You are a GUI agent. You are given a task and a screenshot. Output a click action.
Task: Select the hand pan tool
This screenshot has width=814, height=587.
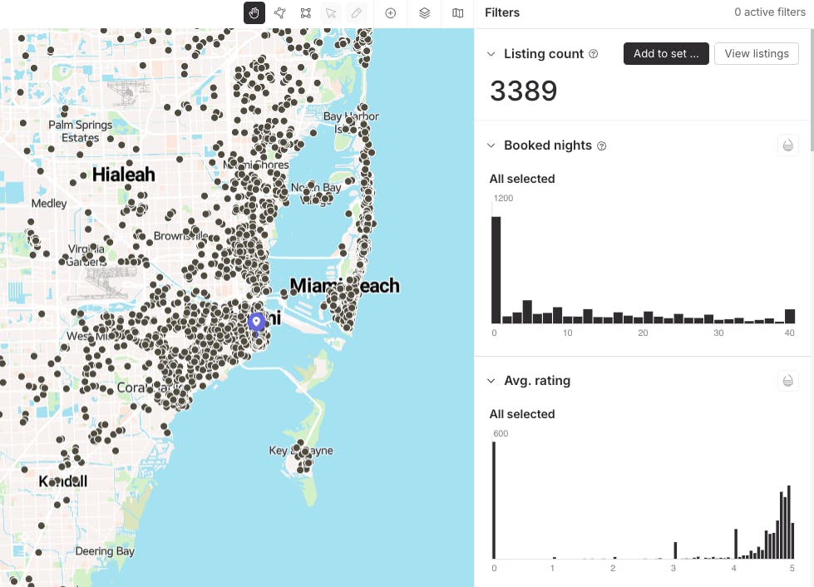[254, 13]
